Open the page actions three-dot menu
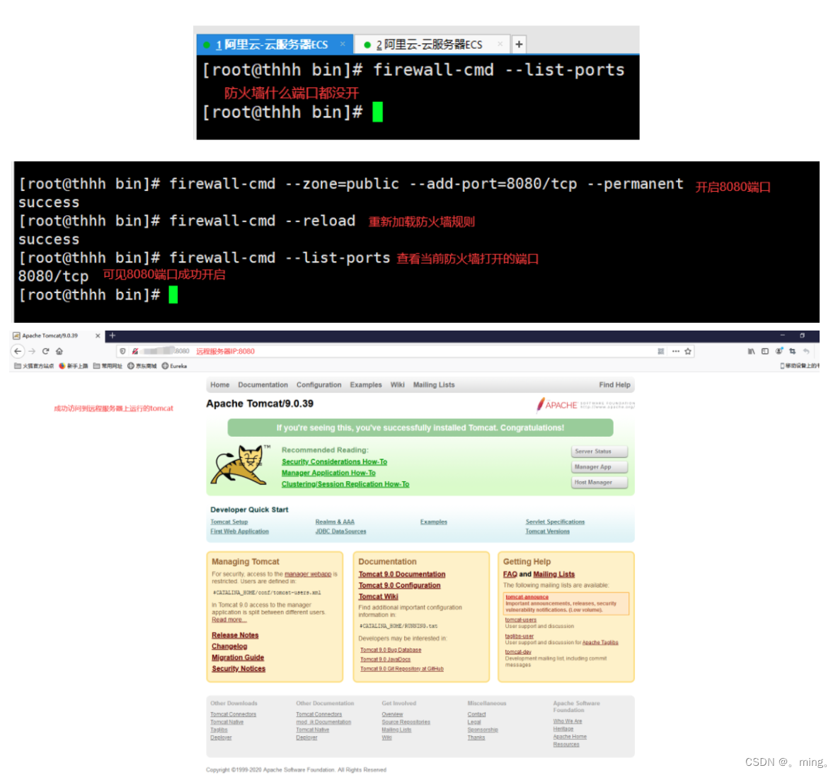The image size is (838, 775). pyautogui.click(x=675, y=352)
